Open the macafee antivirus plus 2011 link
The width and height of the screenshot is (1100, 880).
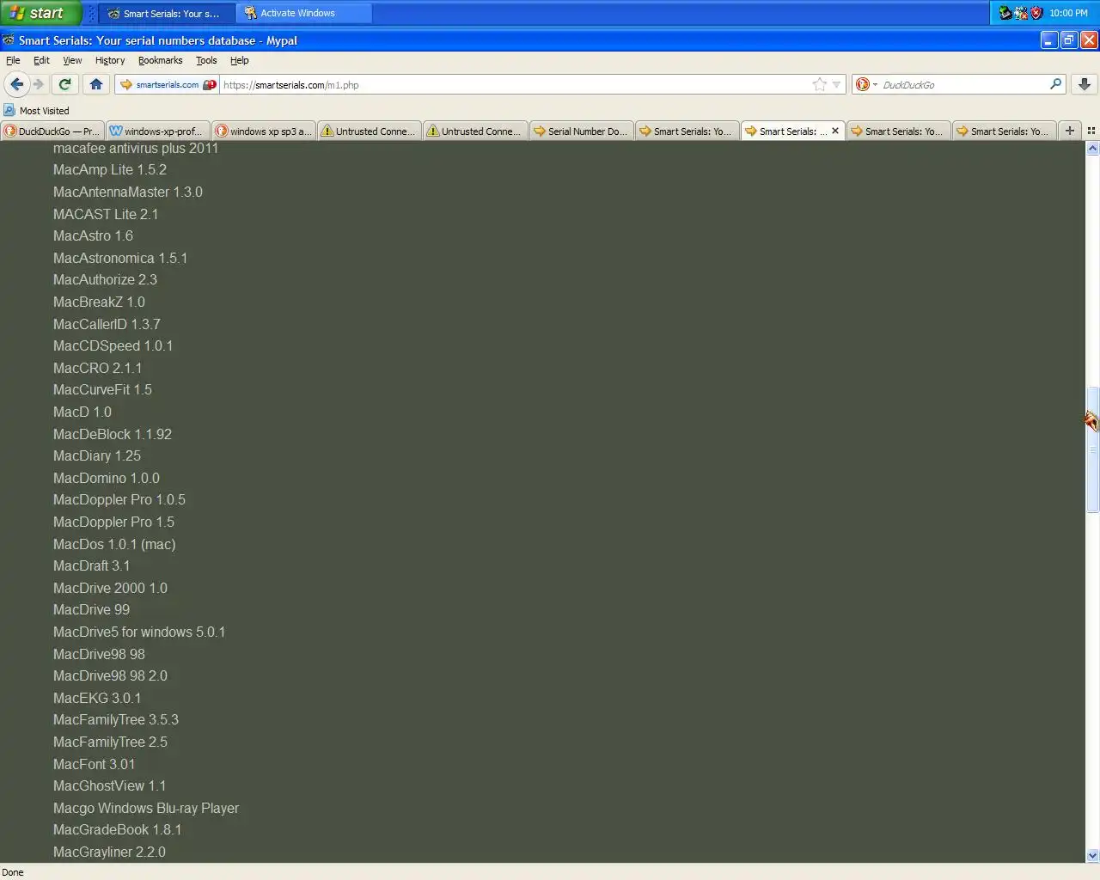pyautogui.click(x=136, y=148)
